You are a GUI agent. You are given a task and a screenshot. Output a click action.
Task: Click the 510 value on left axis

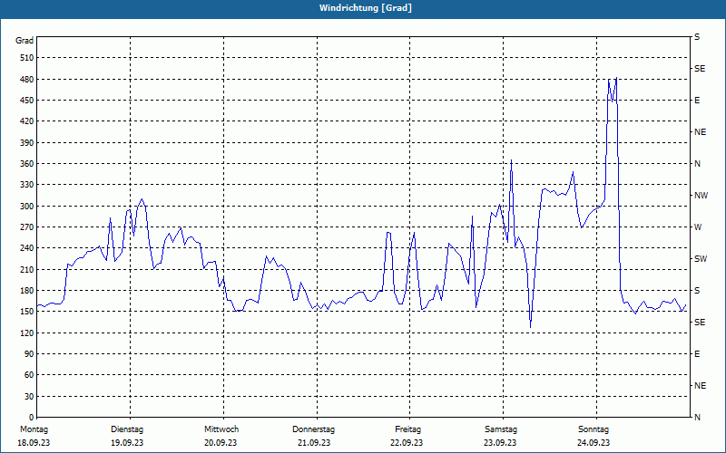tap(27, 58)
